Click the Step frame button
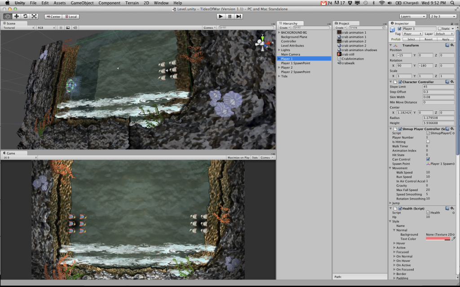460x287 pixels. point(239,17)
